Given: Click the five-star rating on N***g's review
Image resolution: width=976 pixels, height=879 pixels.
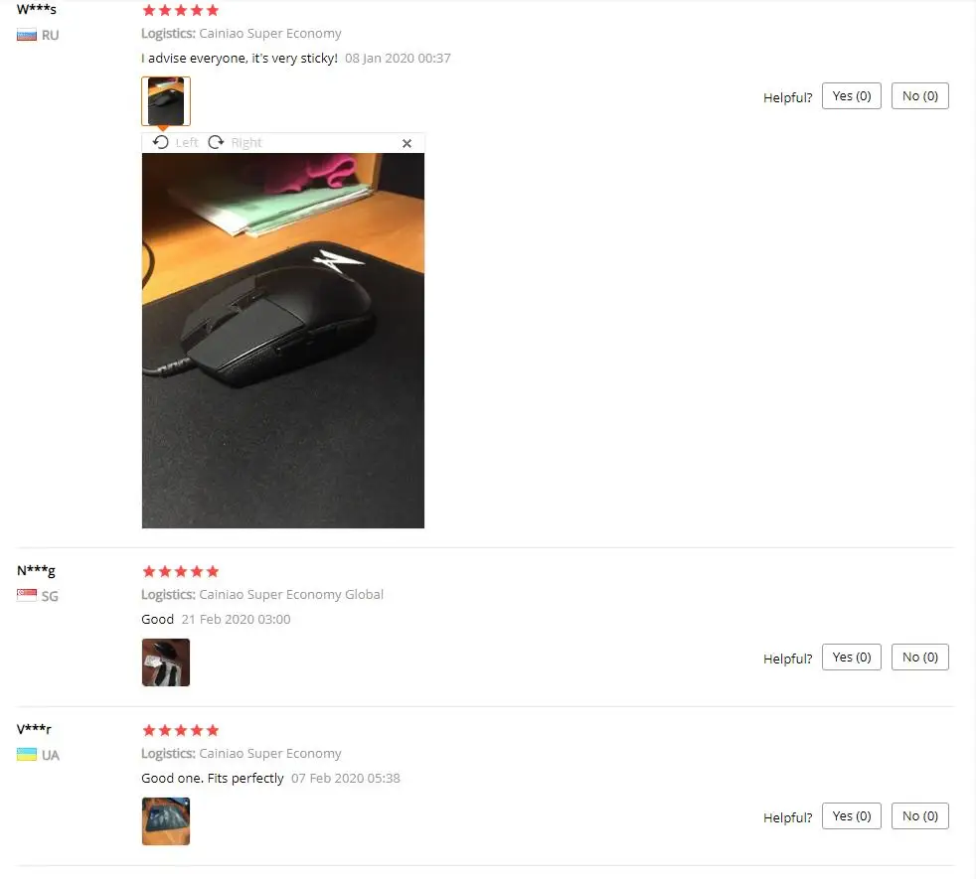Looking at the screenshot, I should coord(181,571).
